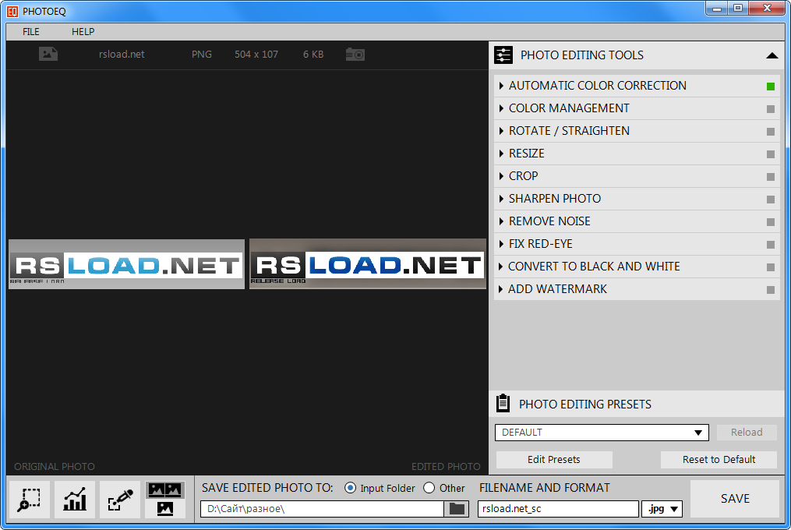Toggle the Fix Red-Eye indicator square
Viewport: 791px width, 530px height.
click(x=770, y=245)
